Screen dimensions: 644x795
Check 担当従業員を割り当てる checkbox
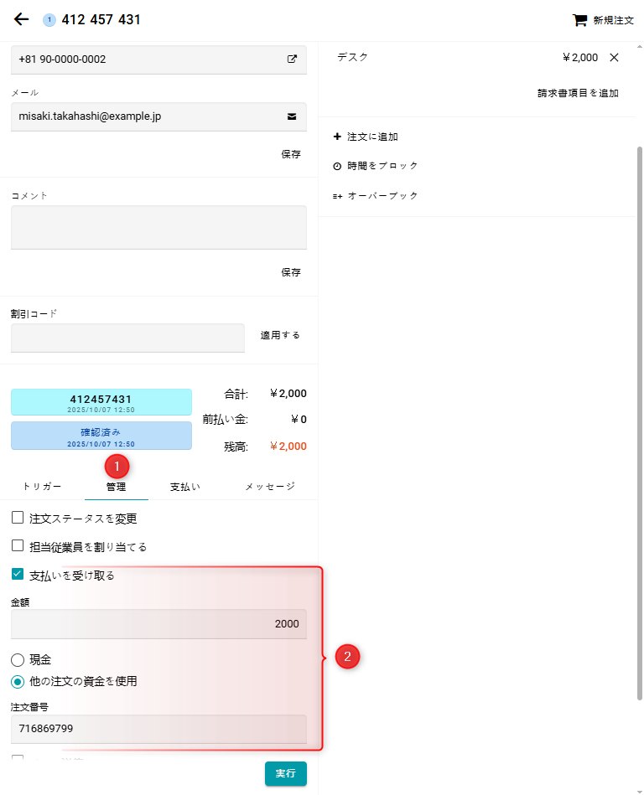pyautogui.click(x=18, y=546)
